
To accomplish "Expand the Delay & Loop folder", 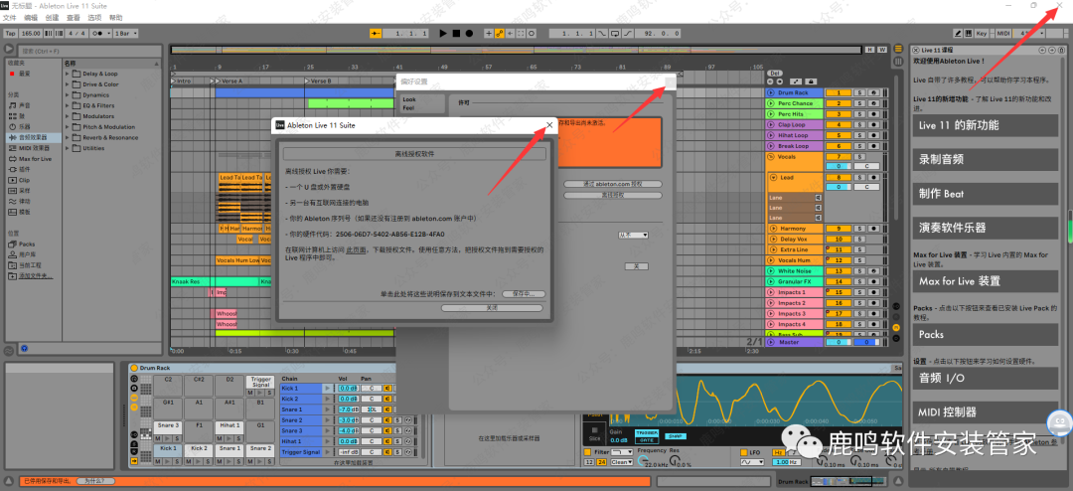I will (99, 74).
